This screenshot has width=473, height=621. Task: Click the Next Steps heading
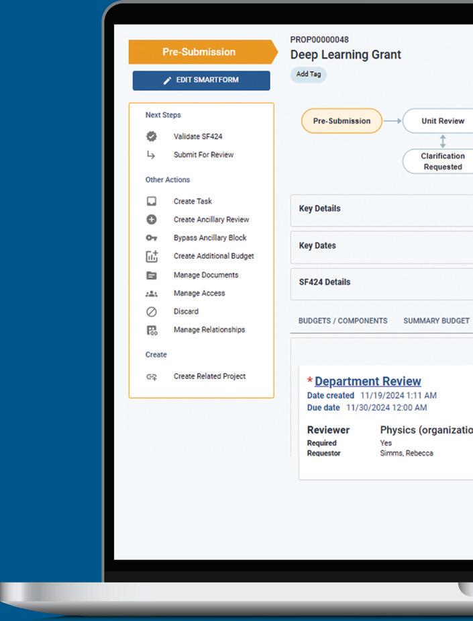(x=163, y=115)
